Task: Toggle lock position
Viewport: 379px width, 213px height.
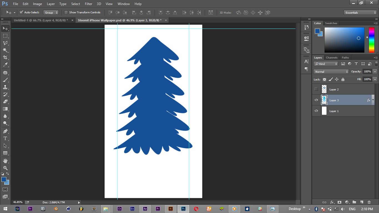Action: tap(337, 79)
